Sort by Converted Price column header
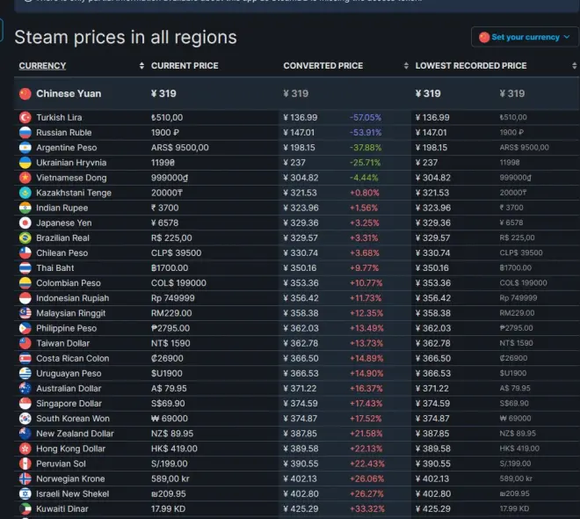 [321, 66]
